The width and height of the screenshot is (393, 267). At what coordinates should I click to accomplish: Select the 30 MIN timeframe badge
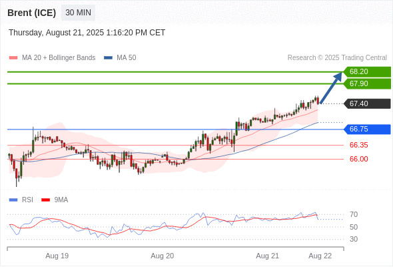click(x=78, y=13)
